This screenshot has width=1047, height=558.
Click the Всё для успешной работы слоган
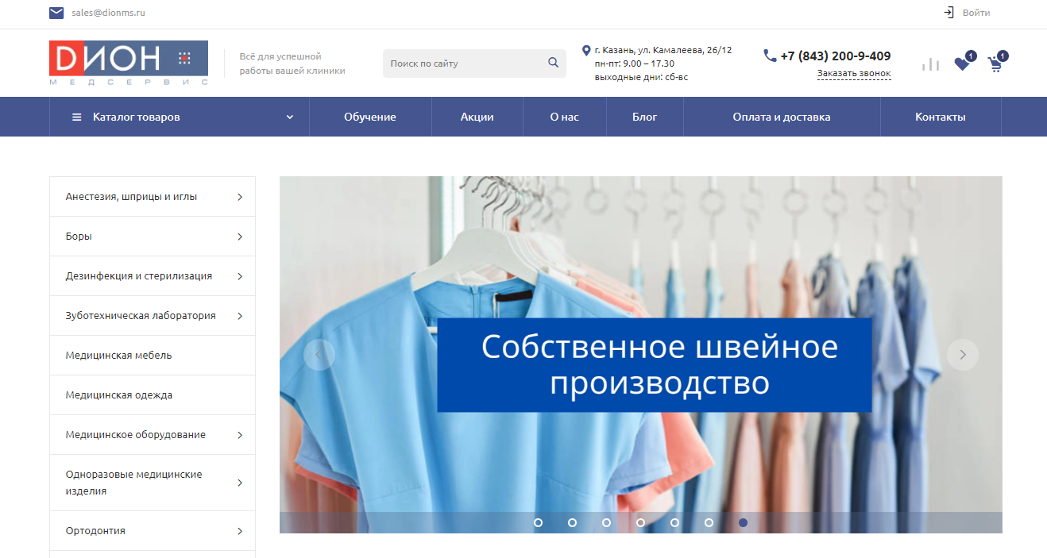point(292,63)
